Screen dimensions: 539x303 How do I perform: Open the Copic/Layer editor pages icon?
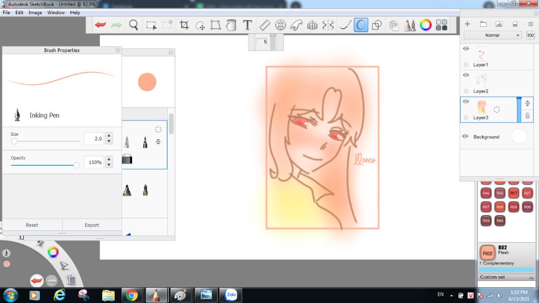pyautogui.click(x=394, y=25)
